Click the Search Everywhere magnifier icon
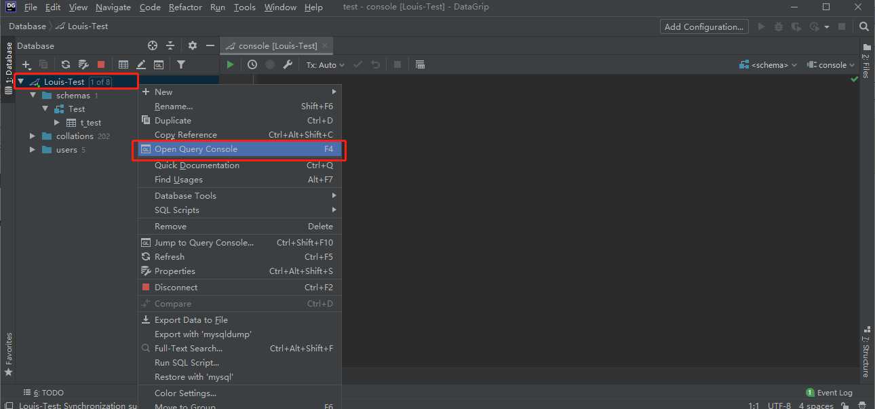Viewport: 875px width, 409px height. (863, 26)
